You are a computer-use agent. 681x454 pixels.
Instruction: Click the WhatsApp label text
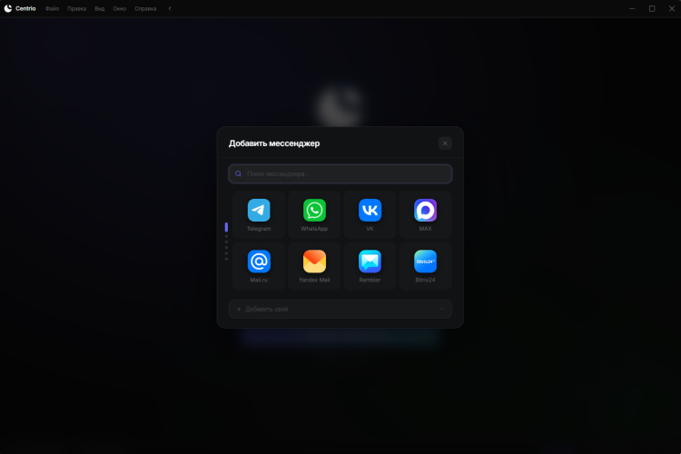[314, 229]
